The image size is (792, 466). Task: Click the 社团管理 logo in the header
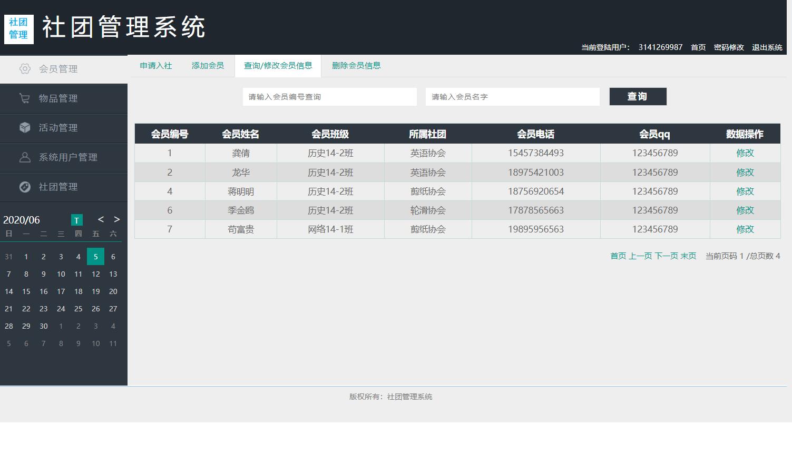pos(18,29)
